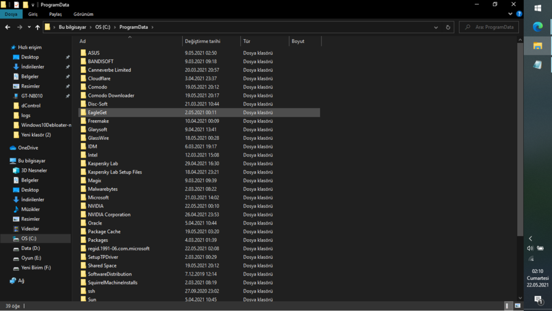Open chevron after ProgramData breadcrumb
This screenshot has width=552, height=311.
(153, 27)
